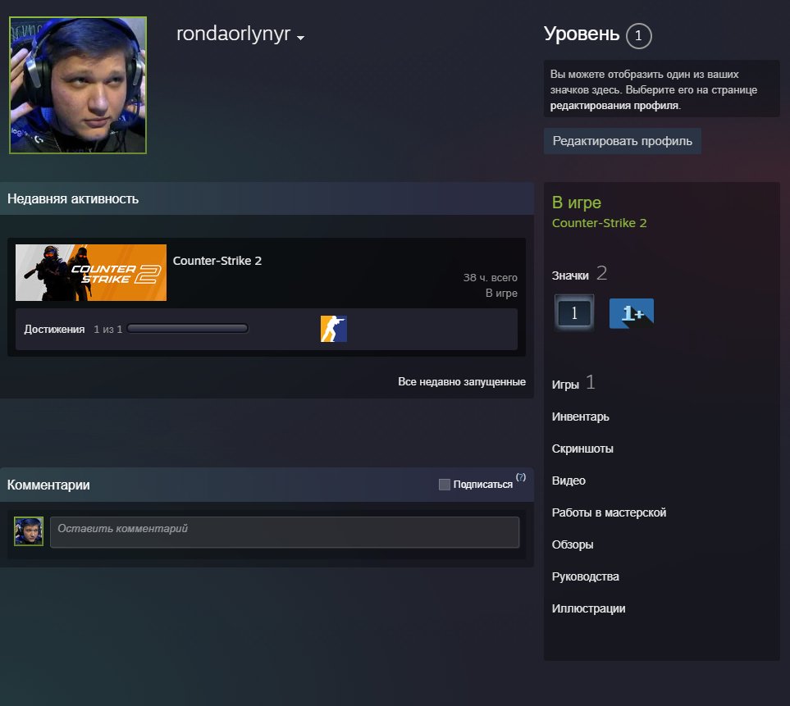790x706 pixels.
Task: Open редактирования профиля link
Action: click(x=614, y=106)
